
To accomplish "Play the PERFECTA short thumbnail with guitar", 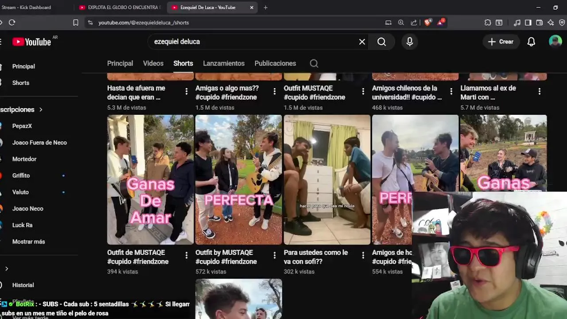I will 238,179.
